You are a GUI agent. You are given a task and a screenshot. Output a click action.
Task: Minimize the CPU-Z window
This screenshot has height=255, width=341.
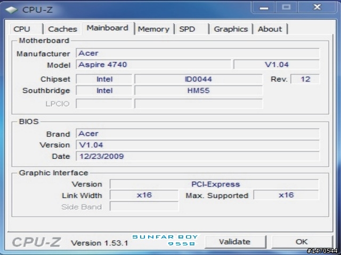[x=264, y=7]
